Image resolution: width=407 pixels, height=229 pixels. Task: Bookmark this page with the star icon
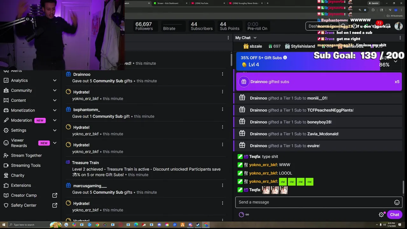[x=365, y=10]
